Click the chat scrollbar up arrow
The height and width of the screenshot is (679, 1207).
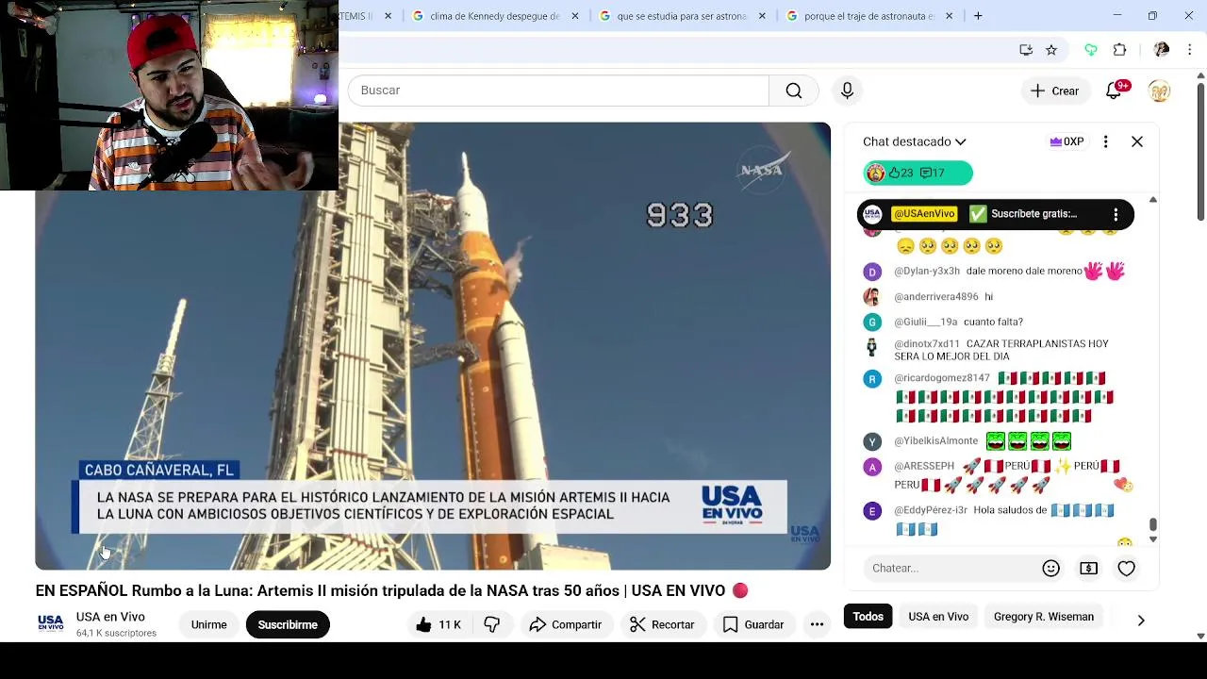(1152, 200)
